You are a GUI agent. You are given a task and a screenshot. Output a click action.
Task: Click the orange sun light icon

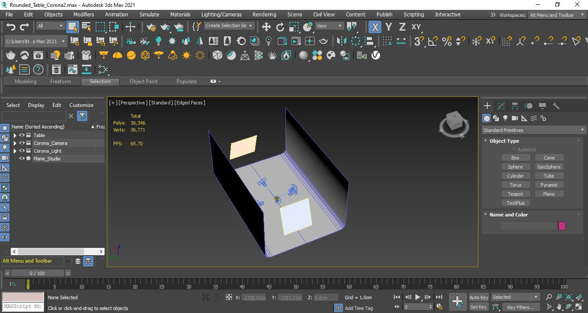(186, 56)
